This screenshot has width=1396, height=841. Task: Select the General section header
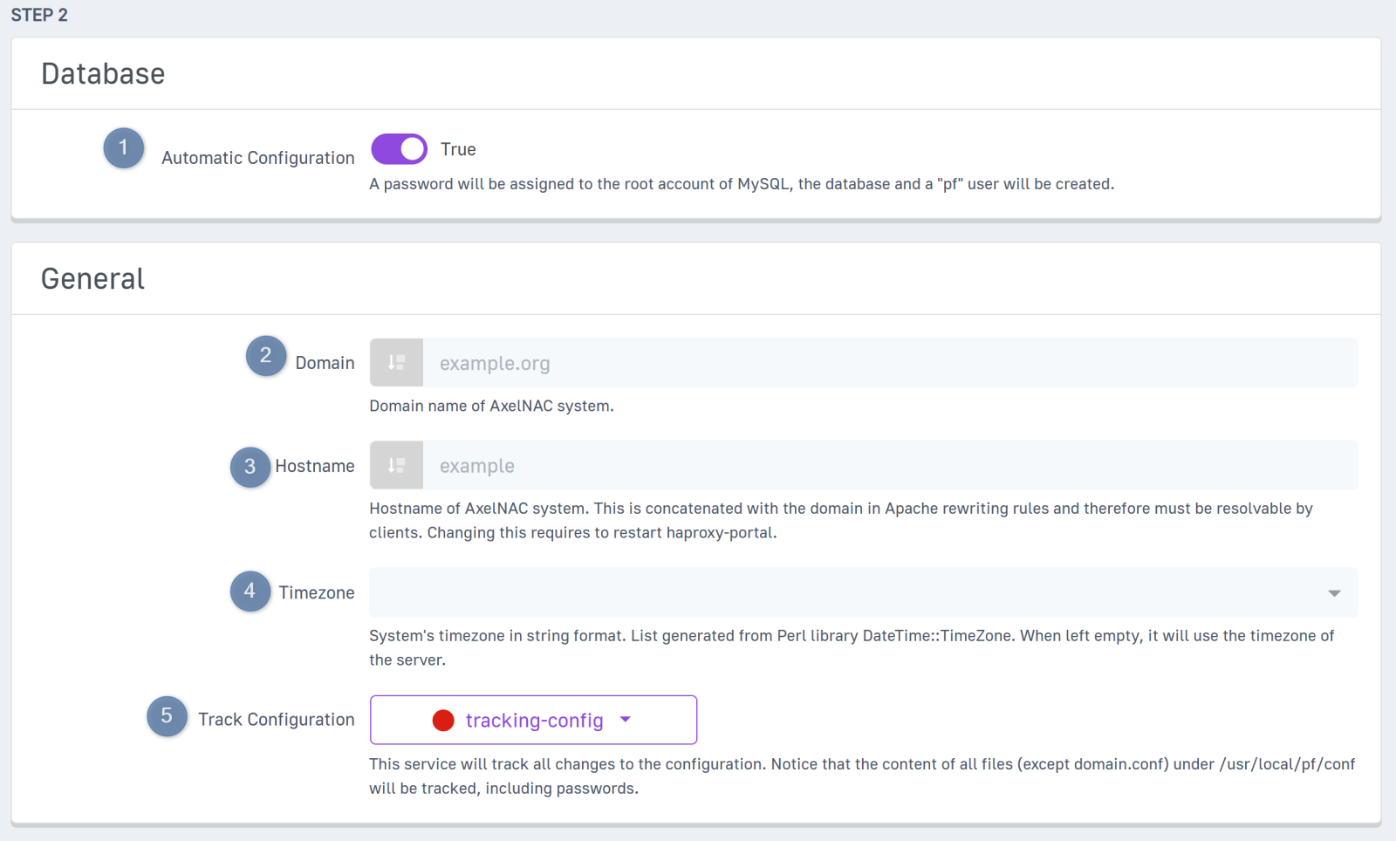tap(92, 279)
